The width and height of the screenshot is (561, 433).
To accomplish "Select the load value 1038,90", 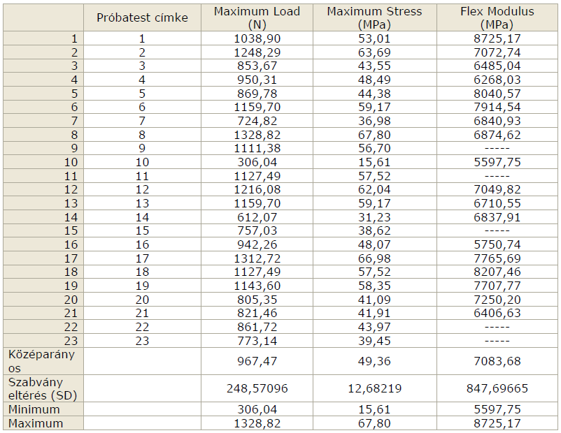I will (x=257, y=38).
